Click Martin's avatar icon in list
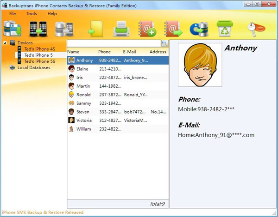This screenshot has width=278, height=217. coord(71,86)
